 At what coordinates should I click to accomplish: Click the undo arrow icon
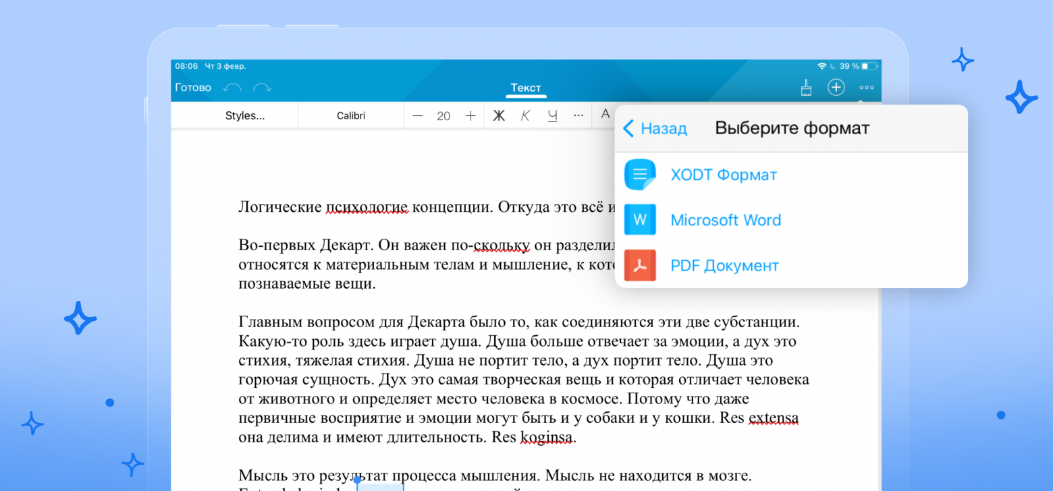coord(232,88)
